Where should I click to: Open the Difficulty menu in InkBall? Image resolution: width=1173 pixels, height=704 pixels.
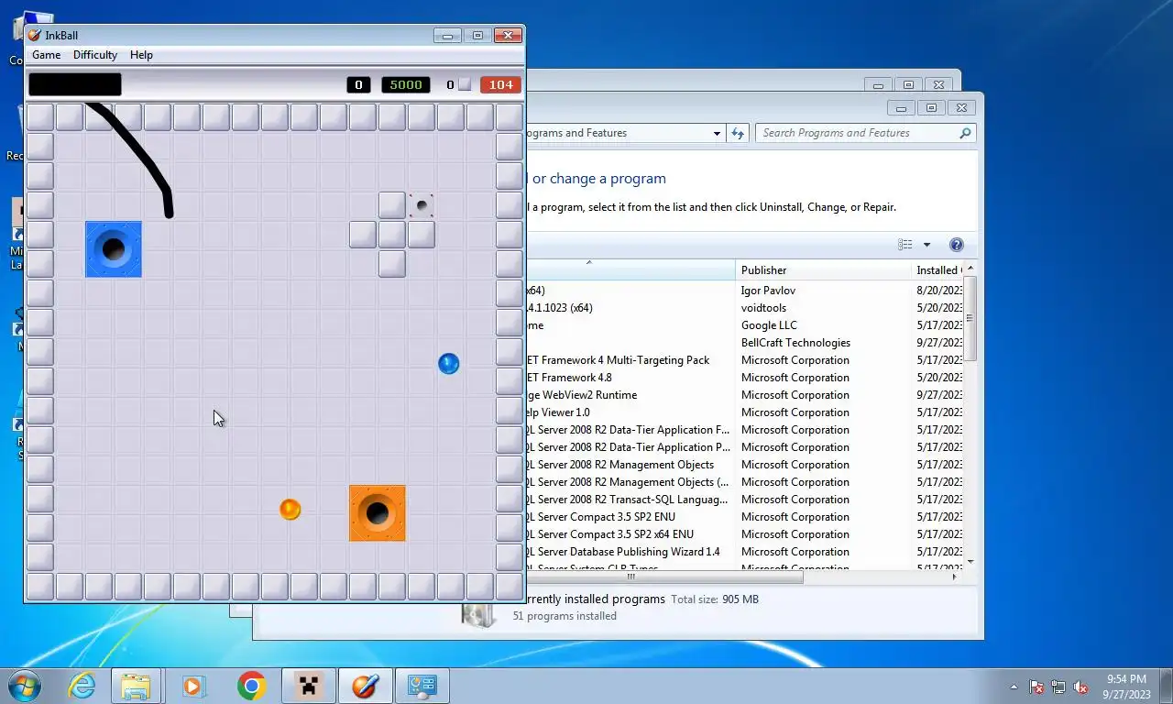click(x=95, y=55)
